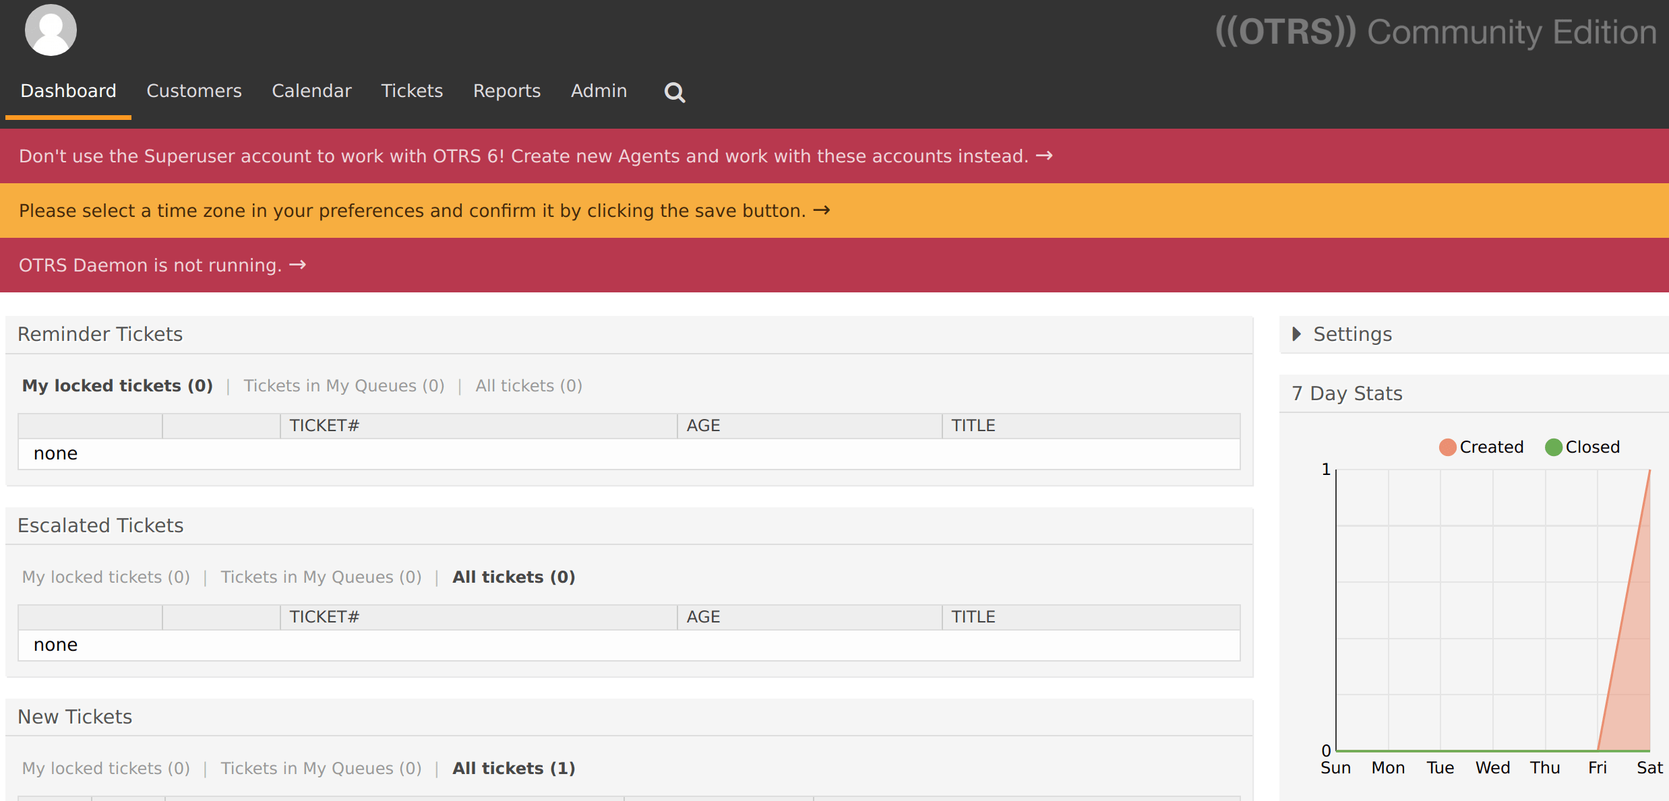The width and height of the screenshot is (1669, 801).
Task: Click the Settings label text
Action: 1352,334
